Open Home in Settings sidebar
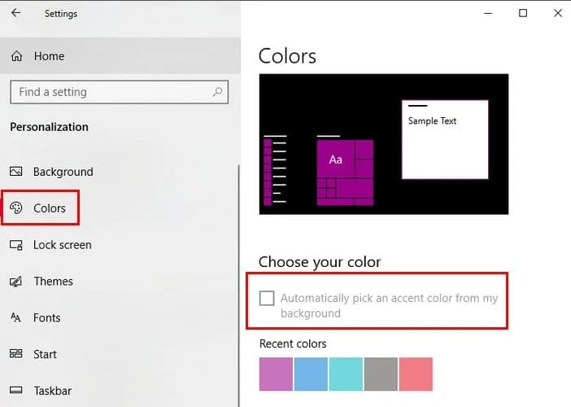The image size is (571, 407). click(x=120, y=56)
